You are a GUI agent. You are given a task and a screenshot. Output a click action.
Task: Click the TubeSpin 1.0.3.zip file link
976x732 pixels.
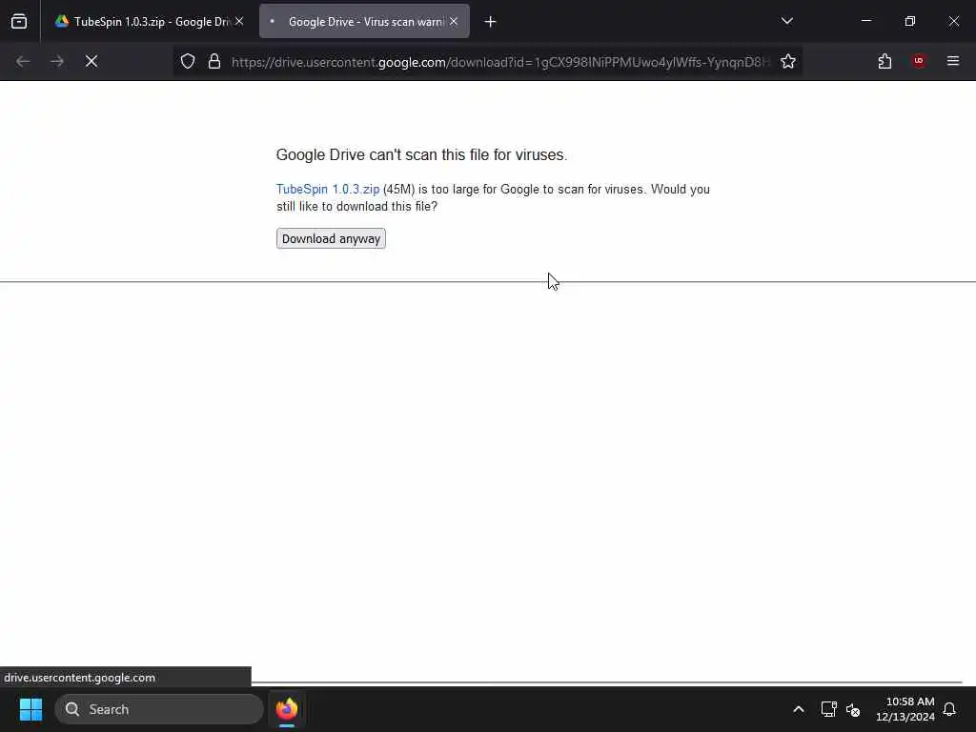pyautogui.click(x=328, y=190)
